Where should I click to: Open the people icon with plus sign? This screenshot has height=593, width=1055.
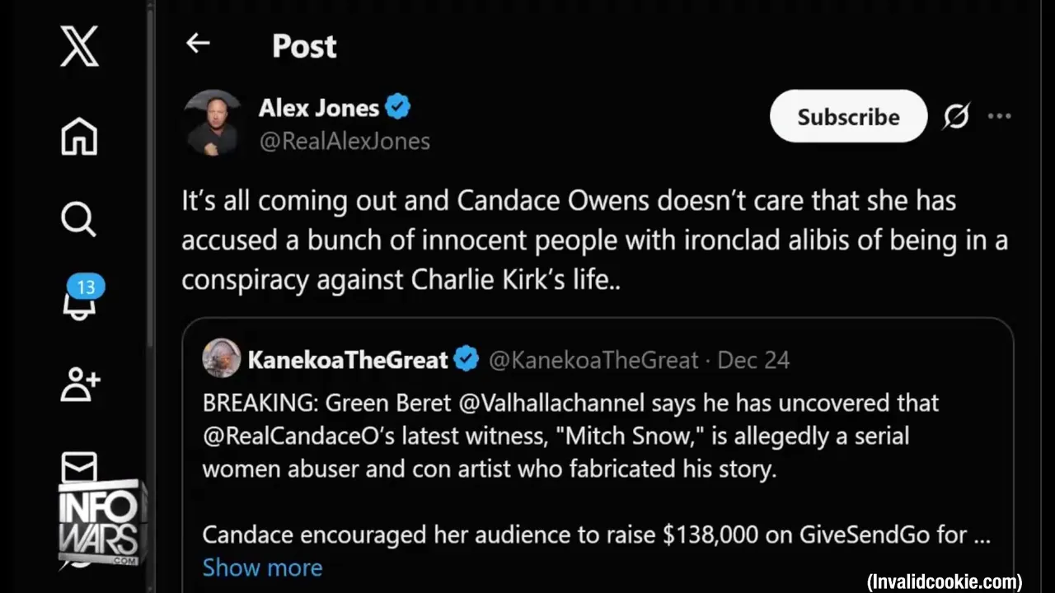(x=80, y=384)
